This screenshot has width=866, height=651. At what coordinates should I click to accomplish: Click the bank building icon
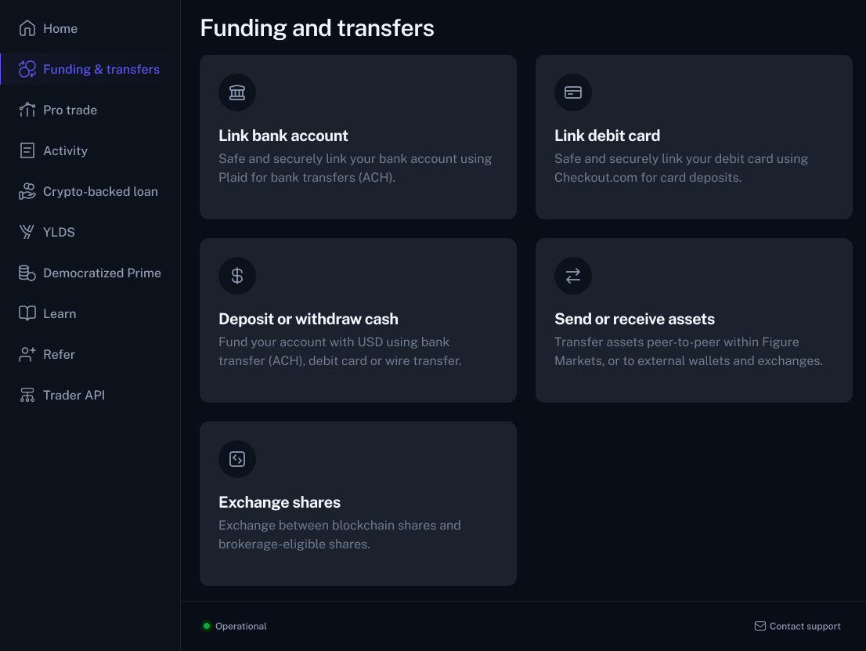pos(237,92)
